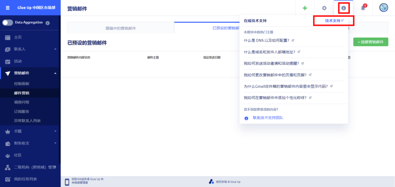Click the 指定发送日期 column header

click(x=212, y=57)
